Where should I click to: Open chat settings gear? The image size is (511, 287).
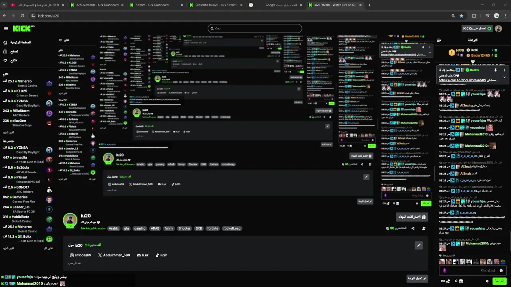(x=487, y=281)
